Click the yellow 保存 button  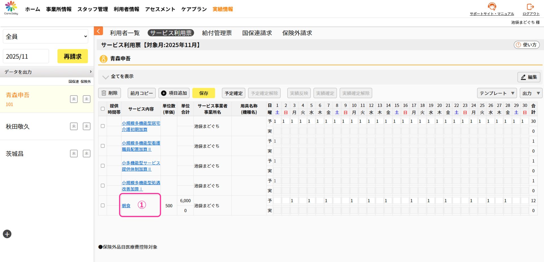[x=203, y=93]
